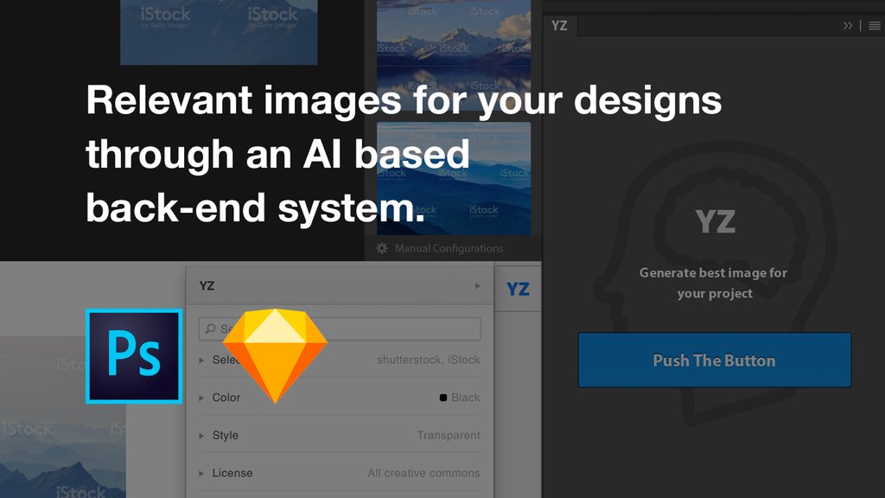
Task: Open Manual Configurations gear icon
Action: pyautogui.click(x=382, y=248)
